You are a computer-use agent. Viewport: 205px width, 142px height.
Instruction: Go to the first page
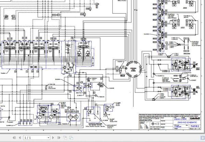[x=14, y=138]
